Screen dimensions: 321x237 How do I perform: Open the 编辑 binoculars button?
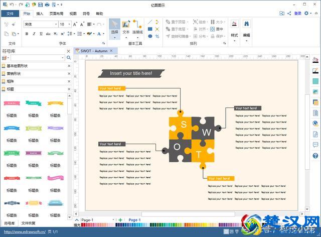click(246, 30)
